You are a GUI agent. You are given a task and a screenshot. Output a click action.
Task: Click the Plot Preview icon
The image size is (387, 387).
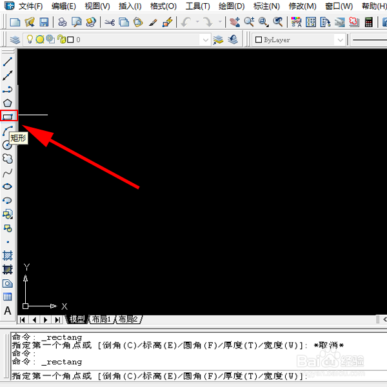77,22
